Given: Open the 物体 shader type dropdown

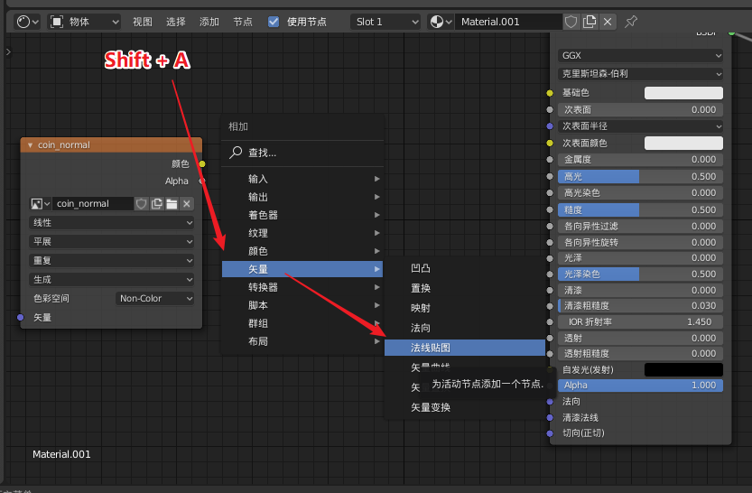Looking at the screenshot, I should pos(83,22).
